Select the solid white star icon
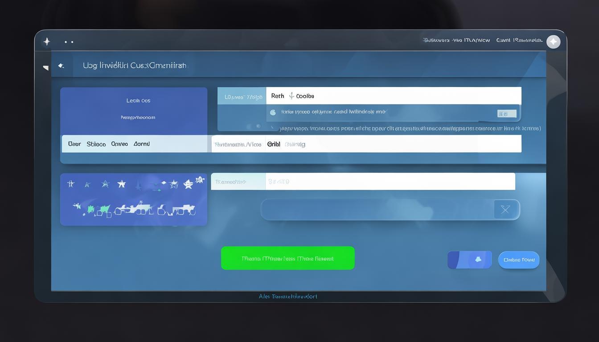This screenshot has height=342, width=599. (121, 184)
